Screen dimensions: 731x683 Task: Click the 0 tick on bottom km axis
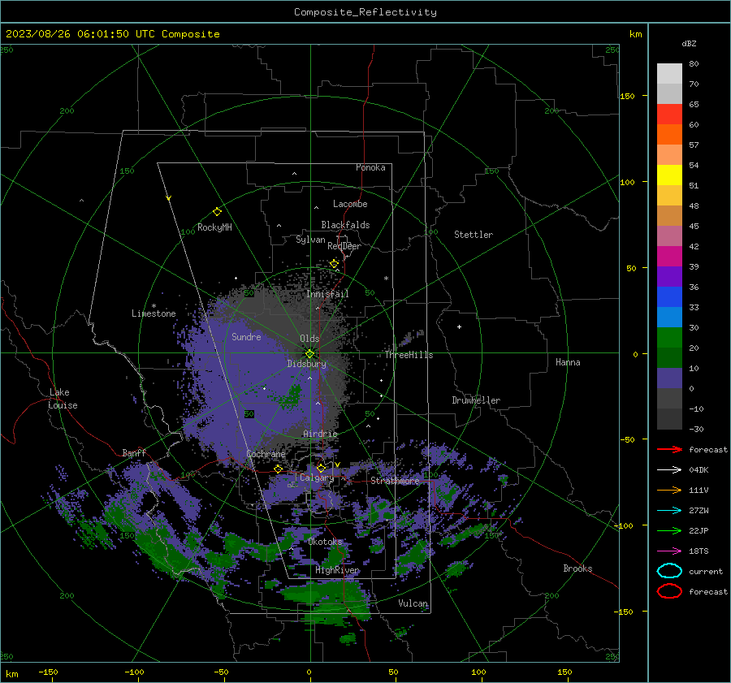(309, 672)
